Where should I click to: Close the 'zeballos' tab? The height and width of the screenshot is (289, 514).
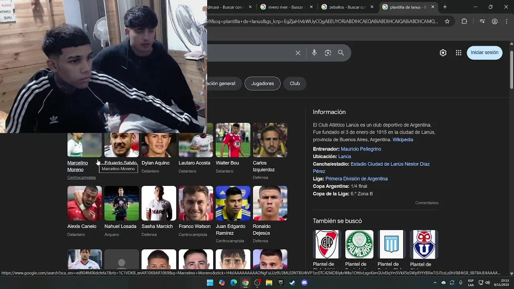372,7
